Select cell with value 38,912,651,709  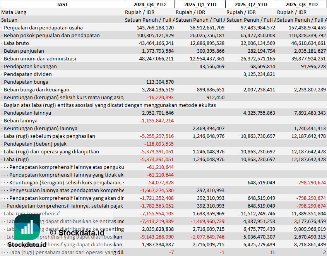pos(207,28)
